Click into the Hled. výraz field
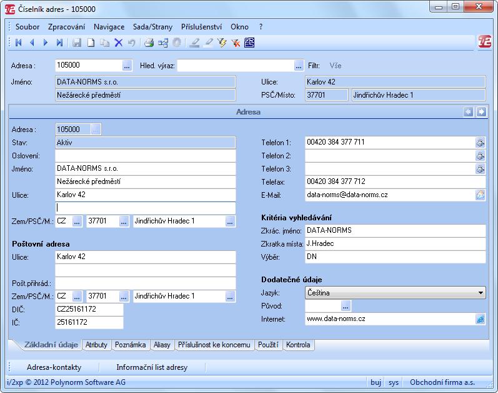This screenshot has height=393, width=498. click(236, 66)
